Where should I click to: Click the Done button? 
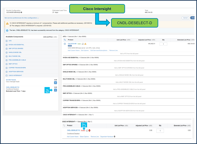point(193,18)
